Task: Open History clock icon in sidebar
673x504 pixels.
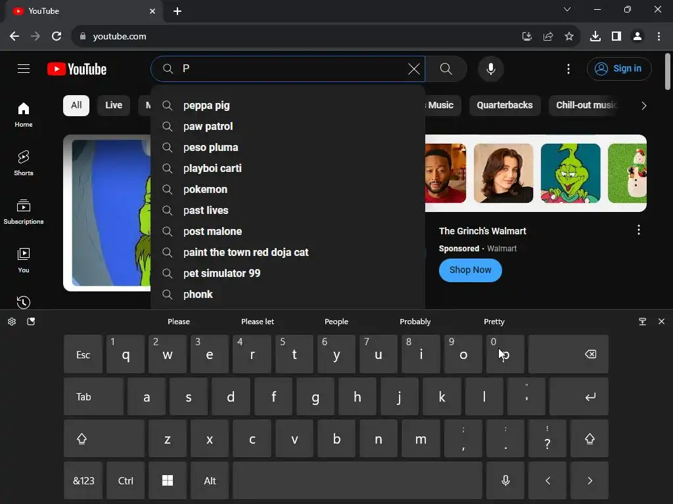Action: pos(24,302)
